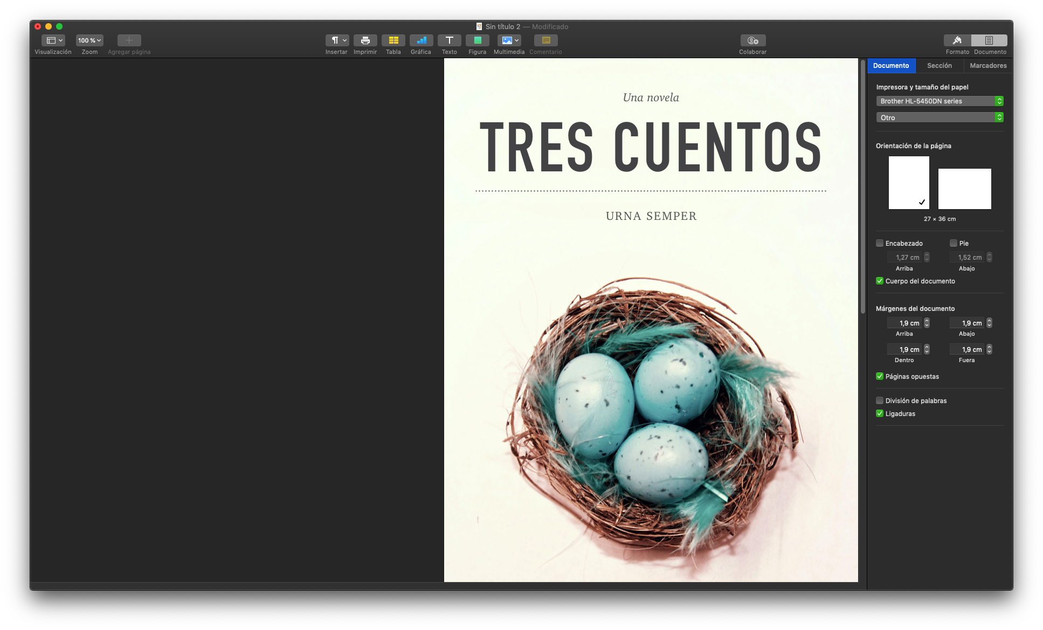Click the Tabla toolbar icon

coord(393,40)
